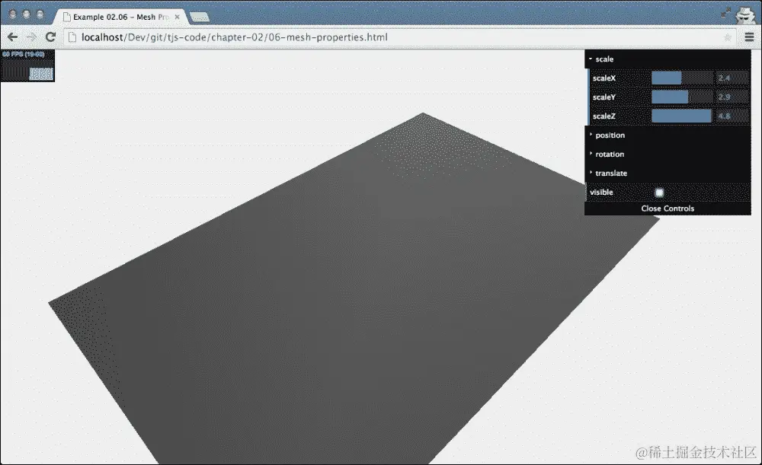Adjust the scaleZ slider
This screenshot has height=465, width=762.
[682, 116]
